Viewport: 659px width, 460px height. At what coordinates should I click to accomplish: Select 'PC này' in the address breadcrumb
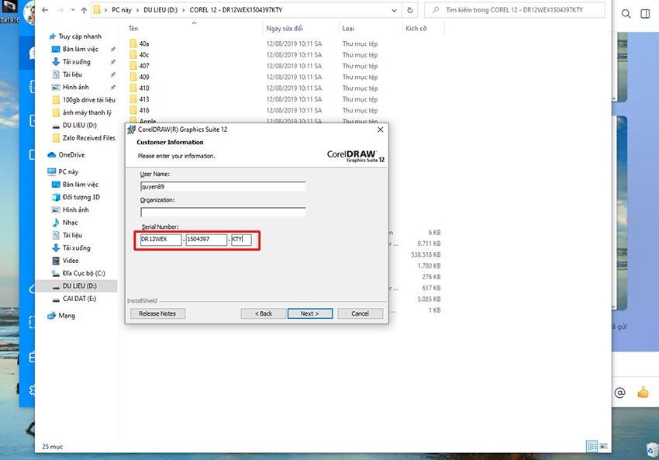tap(122, 10)
